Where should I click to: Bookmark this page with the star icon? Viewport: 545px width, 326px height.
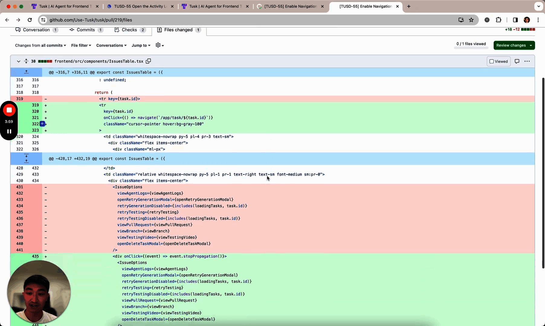click(471, 20)
